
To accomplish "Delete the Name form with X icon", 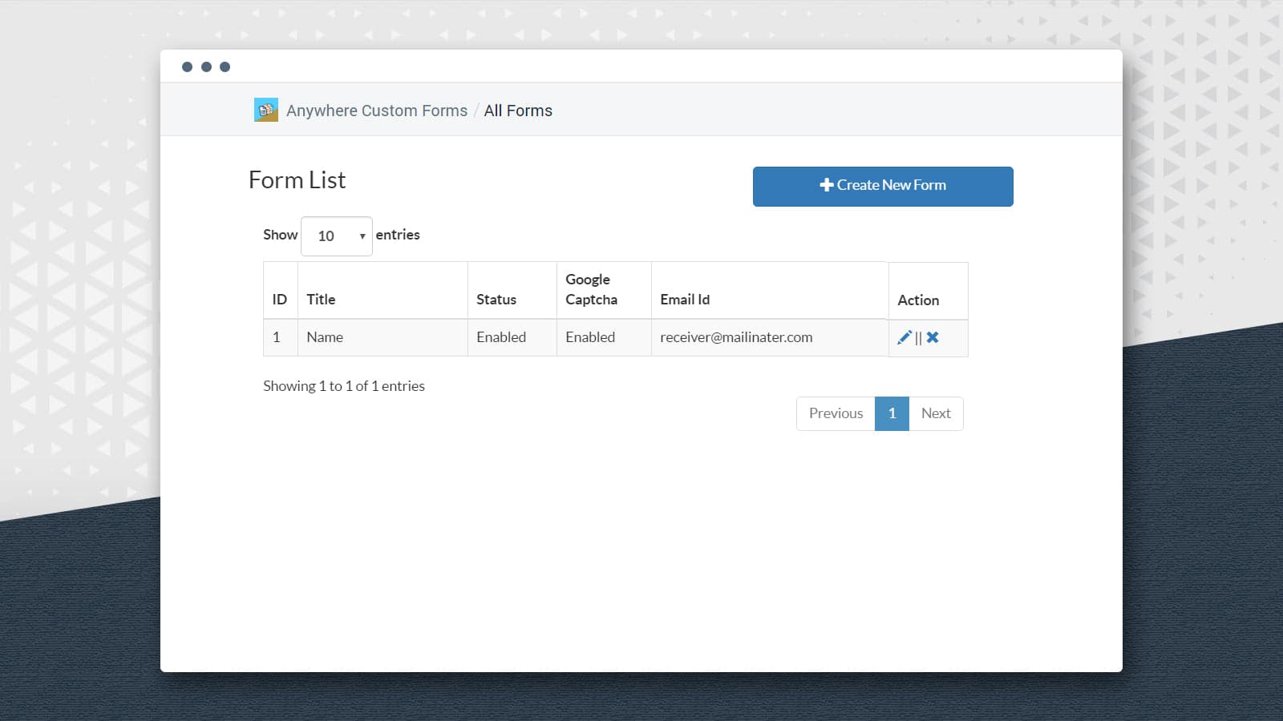I will coord(933,337).
